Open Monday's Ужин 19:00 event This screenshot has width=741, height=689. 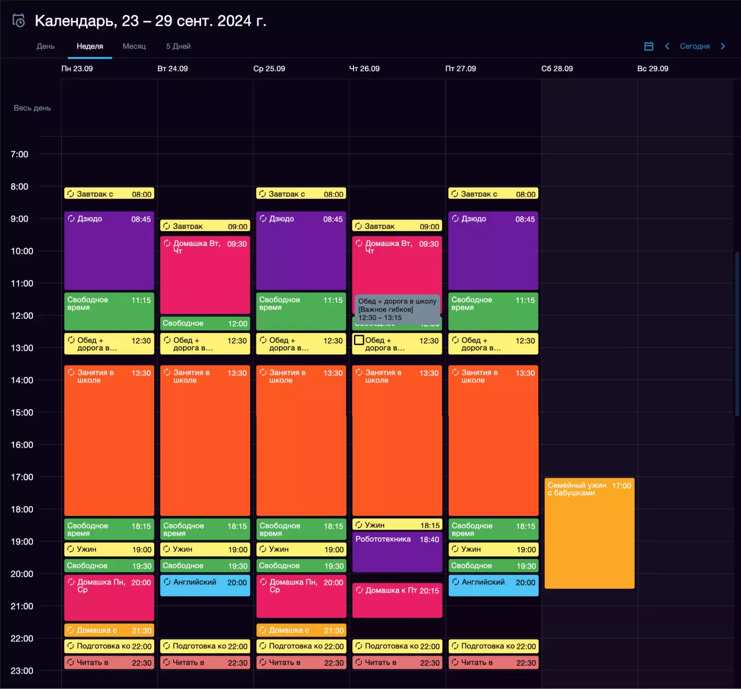tap(109, 549)
